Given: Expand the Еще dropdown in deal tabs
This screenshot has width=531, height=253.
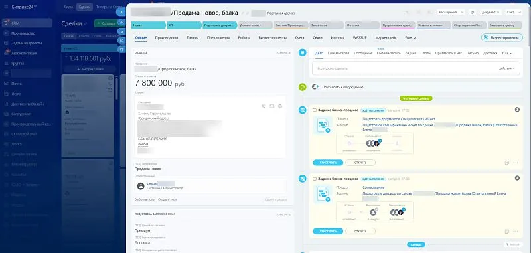Looking at the screenshot, I should (x=410, y=38).
